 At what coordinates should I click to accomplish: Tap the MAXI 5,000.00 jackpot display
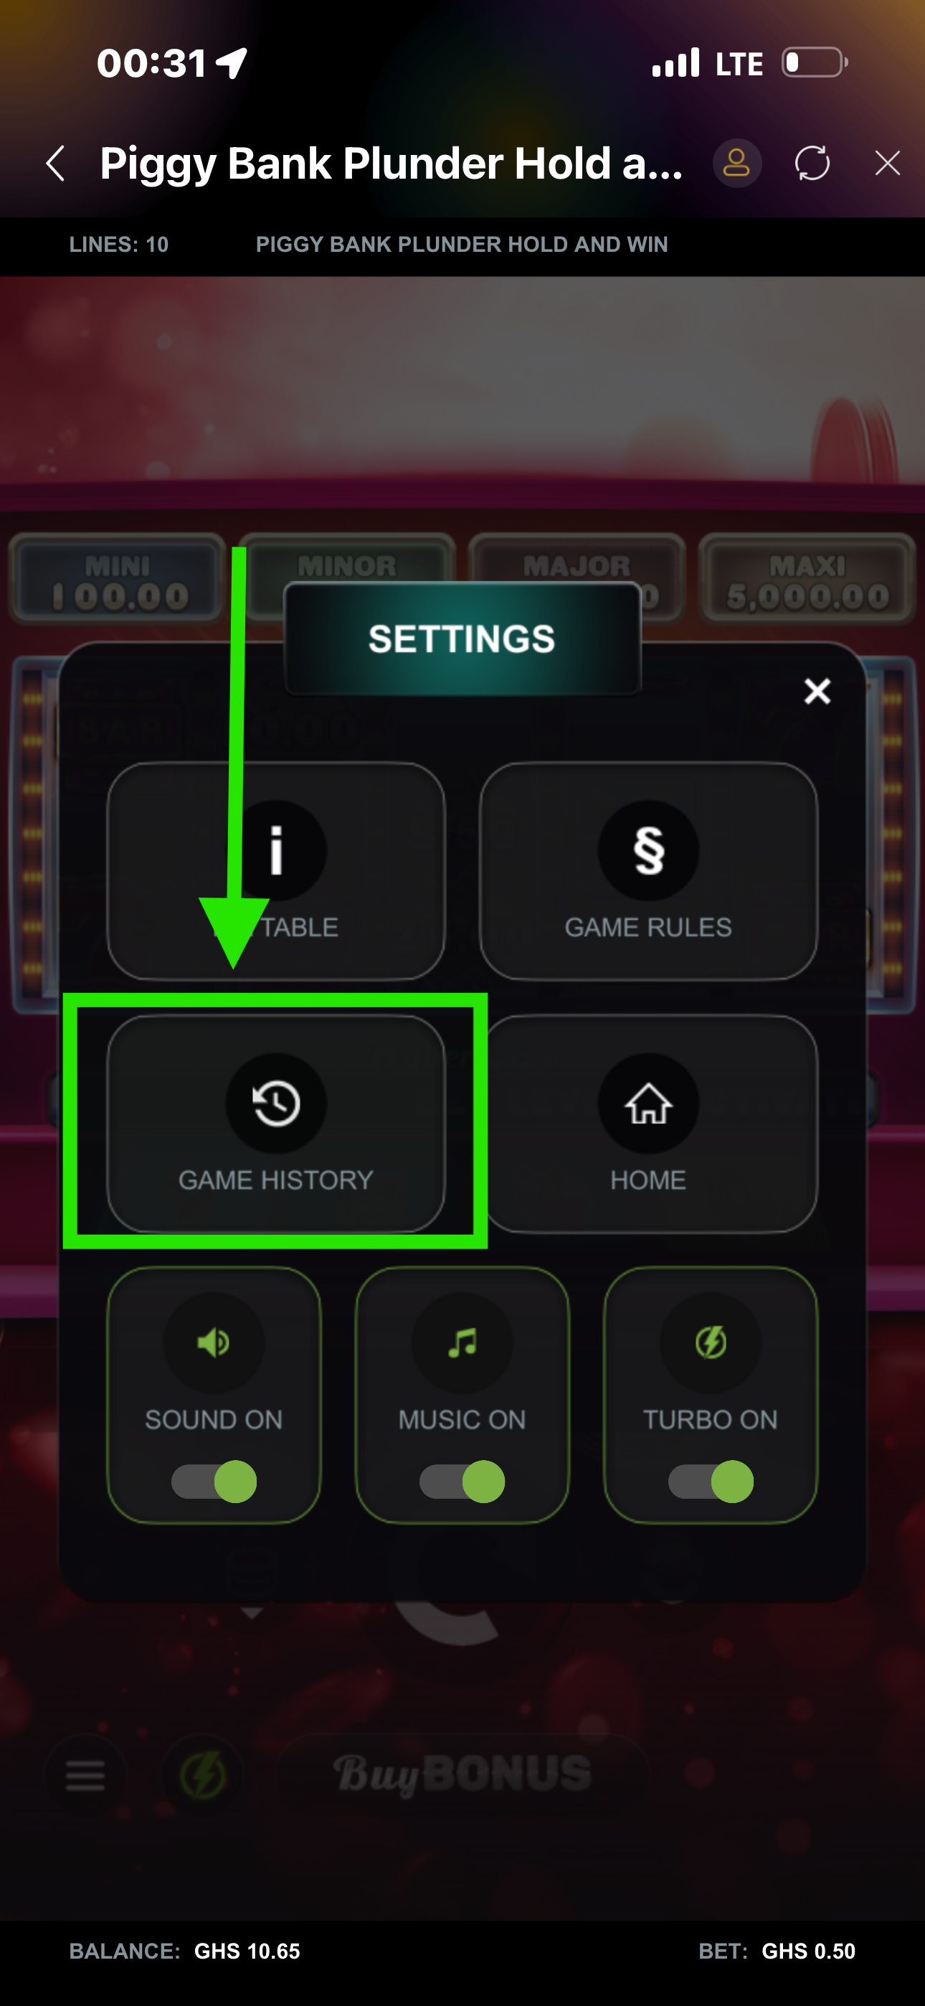point(807,580)
